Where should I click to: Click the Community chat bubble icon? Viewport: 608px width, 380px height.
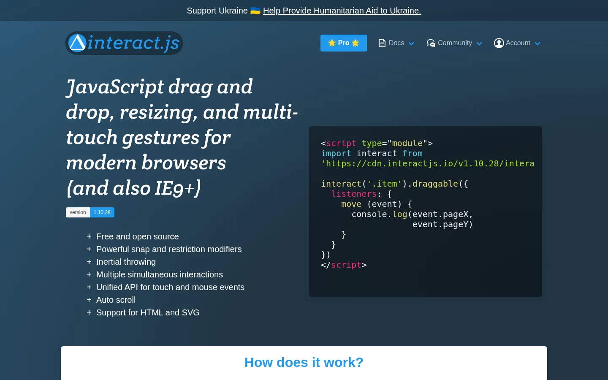click(431, 43)
